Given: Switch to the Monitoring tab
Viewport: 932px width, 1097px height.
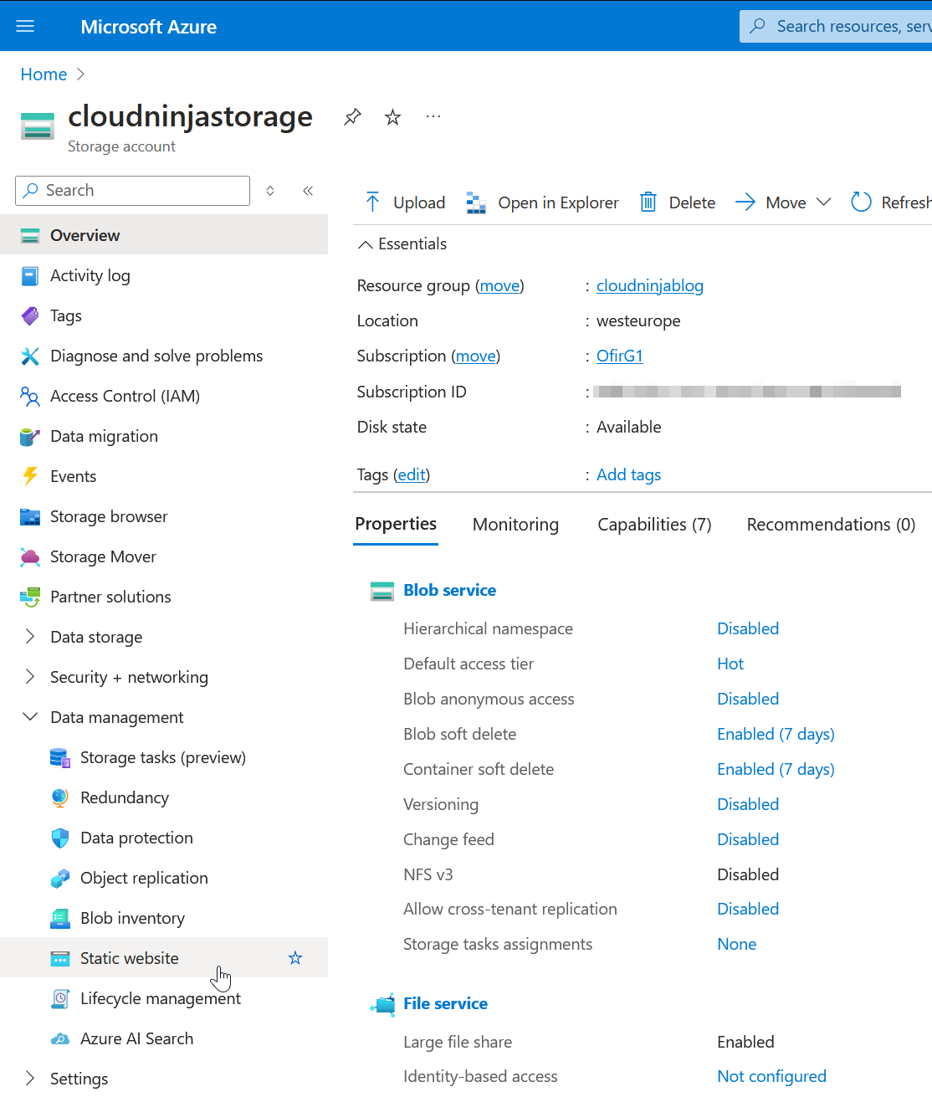Looking at the screenshot, I should (x=515, y=525).
